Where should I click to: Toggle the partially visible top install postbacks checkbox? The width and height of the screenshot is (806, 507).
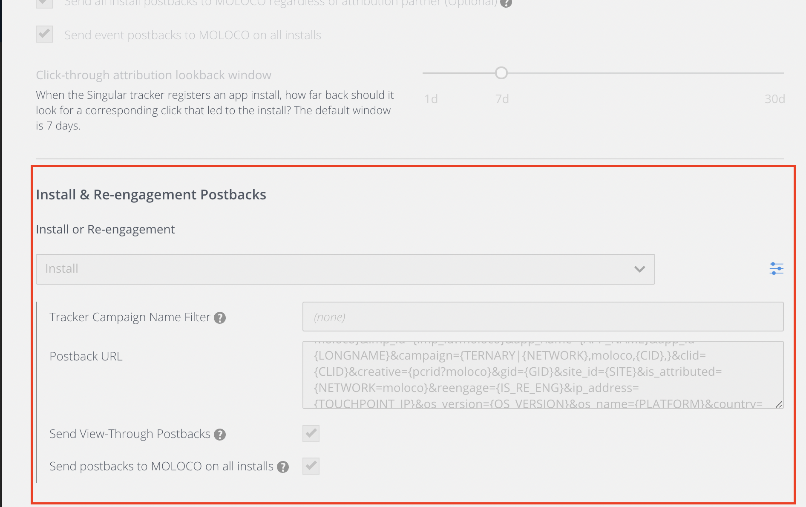pyautogui.click(x=44, y=3)
